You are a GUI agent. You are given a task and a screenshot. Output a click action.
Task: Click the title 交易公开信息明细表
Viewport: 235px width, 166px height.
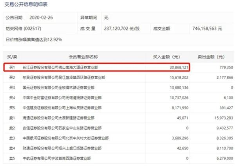click(26, 5)
